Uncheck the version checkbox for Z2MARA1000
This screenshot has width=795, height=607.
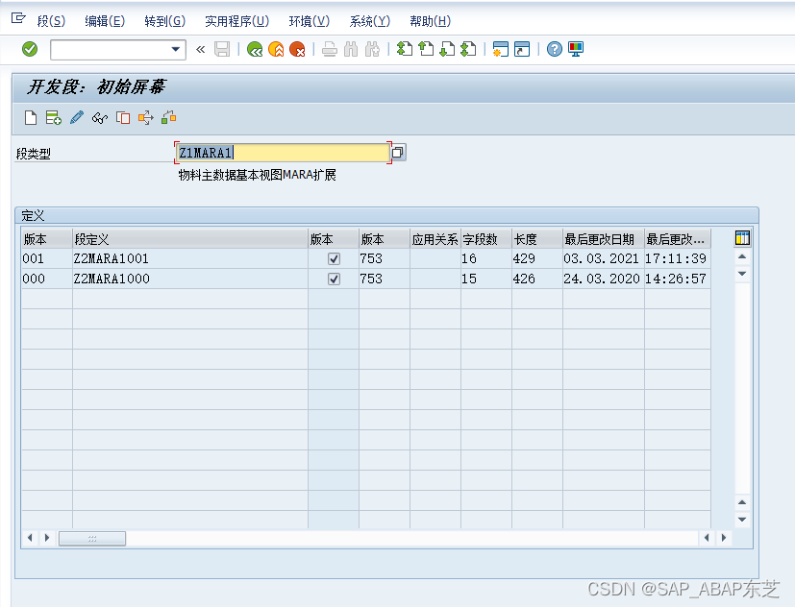coord(332,279)
